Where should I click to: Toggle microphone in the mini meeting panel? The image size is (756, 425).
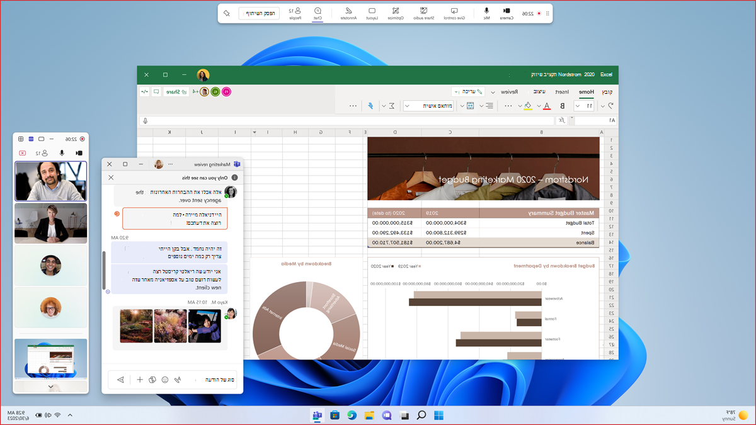click(62, 153)
